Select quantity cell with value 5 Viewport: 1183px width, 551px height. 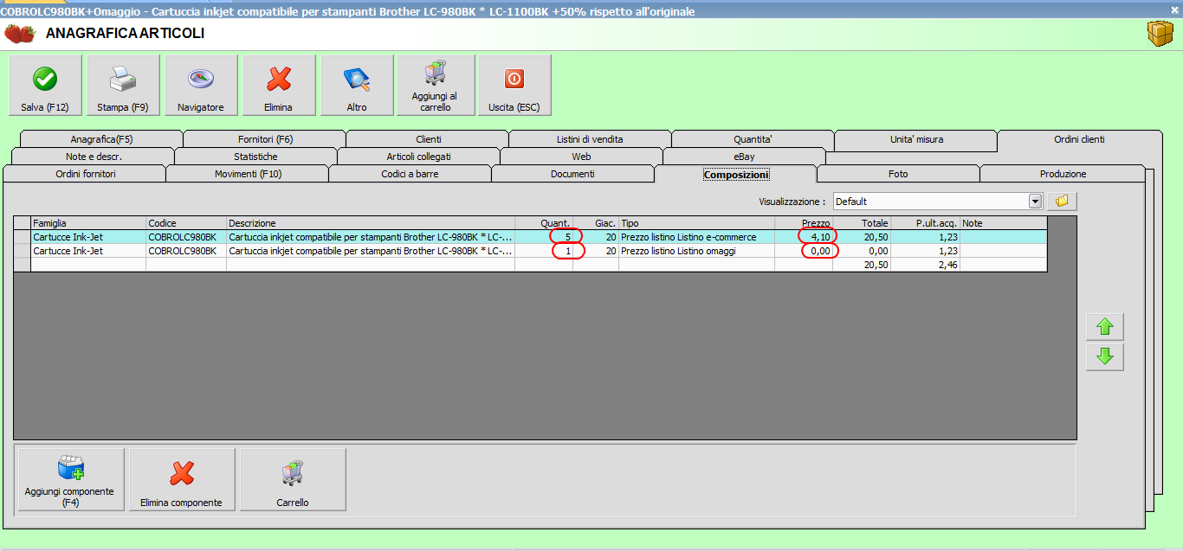click(544, 237)
